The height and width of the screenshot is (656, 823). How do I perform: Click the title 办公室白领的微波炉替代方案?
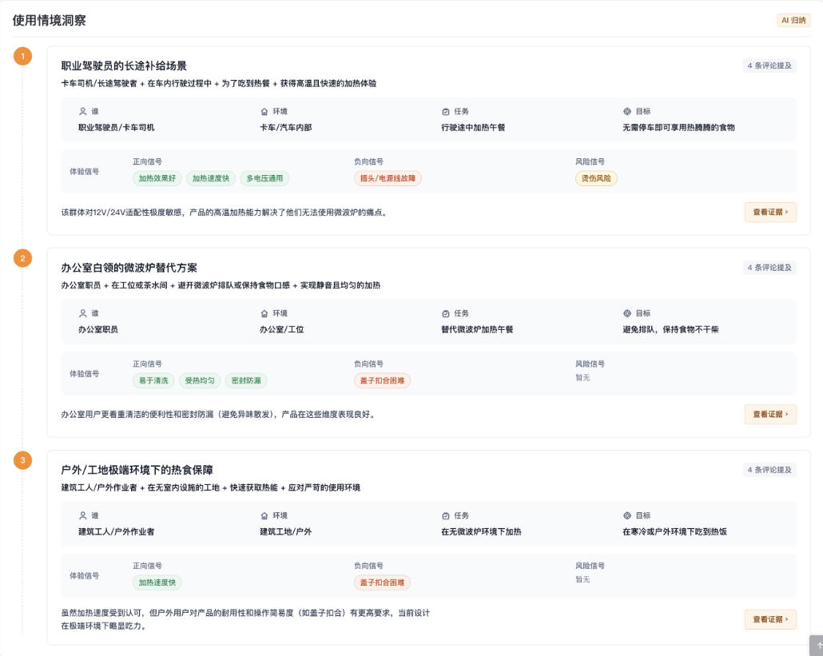[129, 268]
